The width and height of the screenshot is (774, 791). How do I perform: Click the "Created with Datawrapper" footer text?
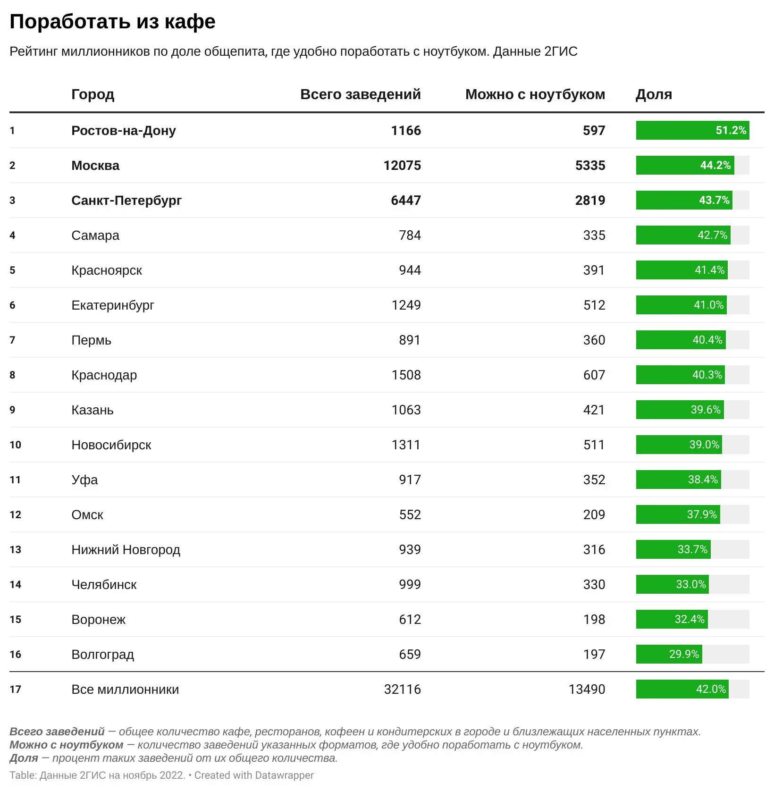coord(254,775)
